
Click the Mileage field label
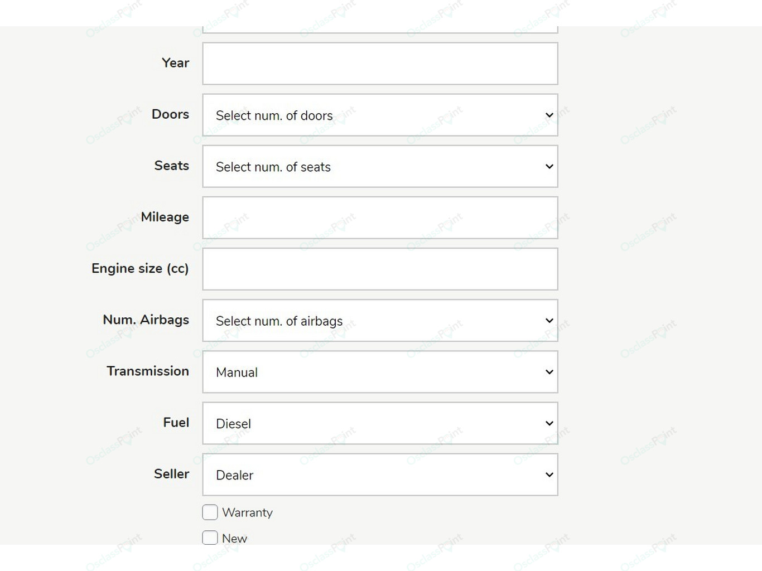coord(165,217)
